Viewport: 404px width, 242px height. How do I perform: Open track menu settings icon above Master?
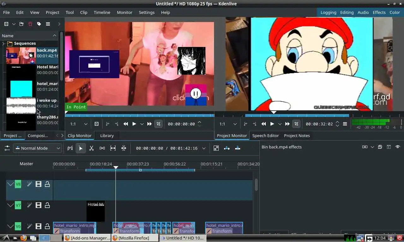click(x=7, y=148)
